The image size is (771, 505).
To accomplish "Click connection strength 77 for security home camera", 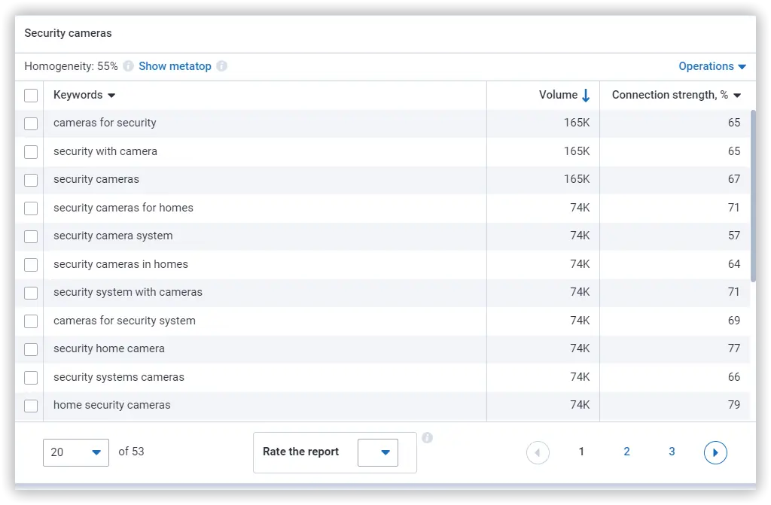I will (x=734, y=348).
